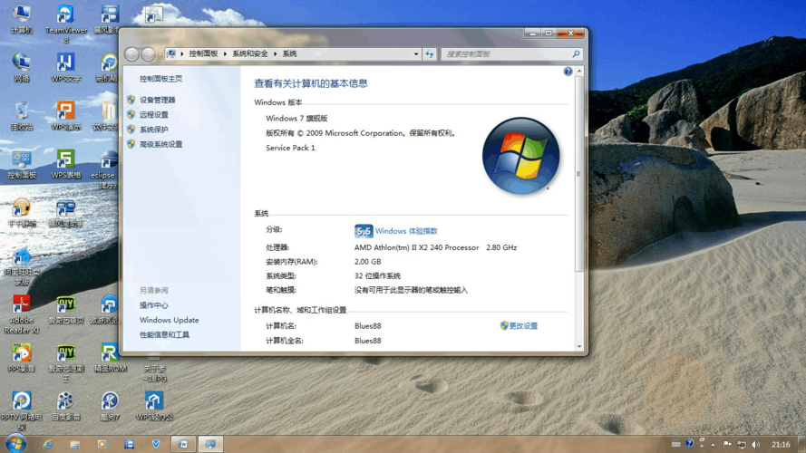Click the 控制面板 breadcrumb segment
This screenshot has height=453, width=806.
click(x=203, y=54)
